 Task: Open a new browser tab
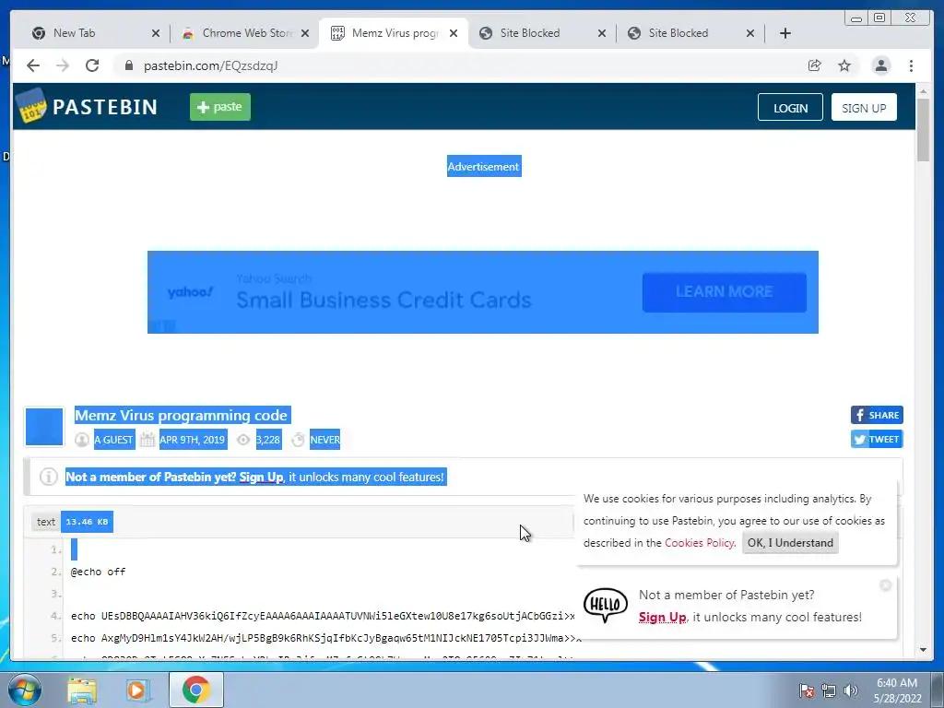pos(785,33)
